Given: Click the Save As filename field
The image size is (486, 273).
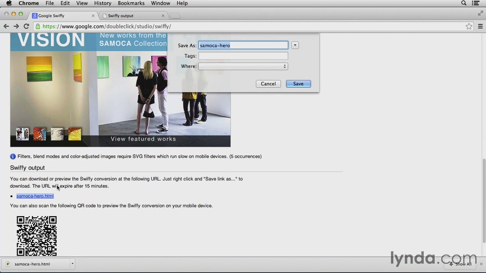Looking at the screenshot, I should [243, 45].
